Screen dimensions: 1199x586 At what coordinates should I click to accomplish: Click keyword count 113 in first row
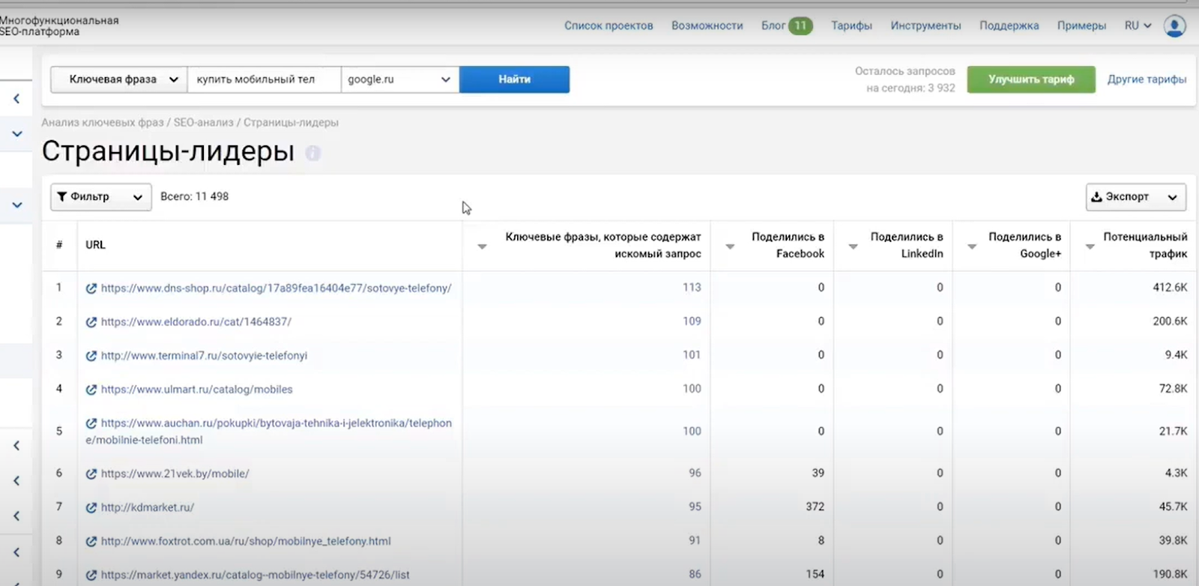point(692,288)
